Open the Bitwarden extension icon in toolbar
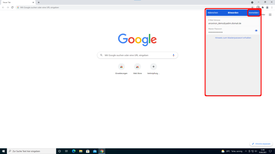Image resolution: width=275 pixels, height=154 pixels. coord(258,7)
